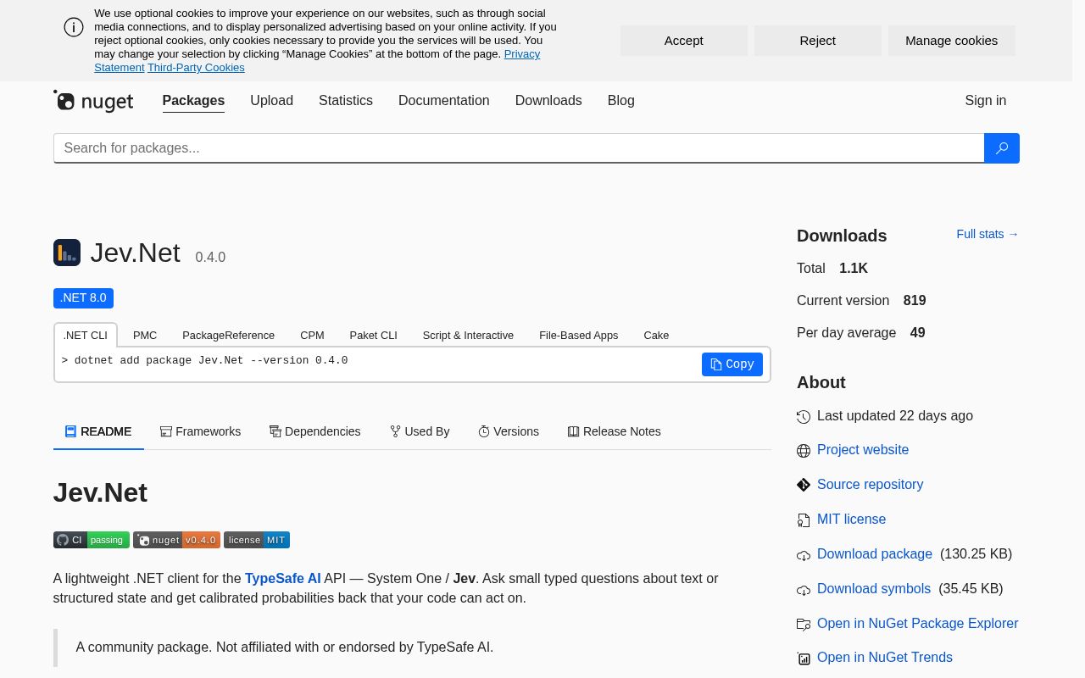The width and height of the screenshot is (1085, 678).
Task: Go to the Statistics page
Action: click(346, 101)
